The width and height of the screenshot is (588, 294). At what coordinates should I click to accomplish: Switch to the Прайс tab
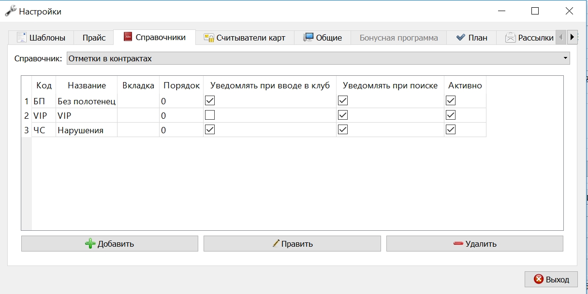point(94,38)
